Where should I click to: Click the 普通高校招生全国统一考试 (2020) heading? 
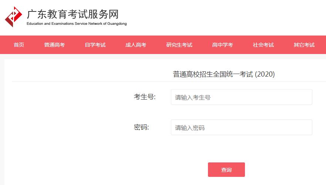(224, 74)
